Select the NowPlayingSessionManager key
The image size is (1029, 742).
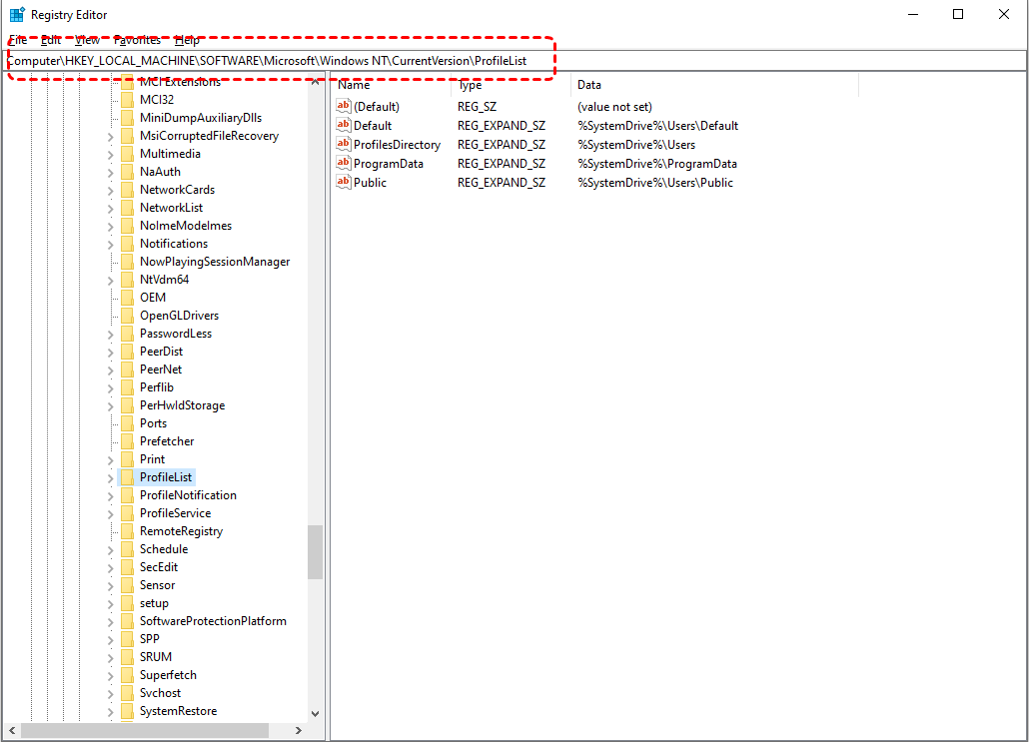tap(215, 261)
